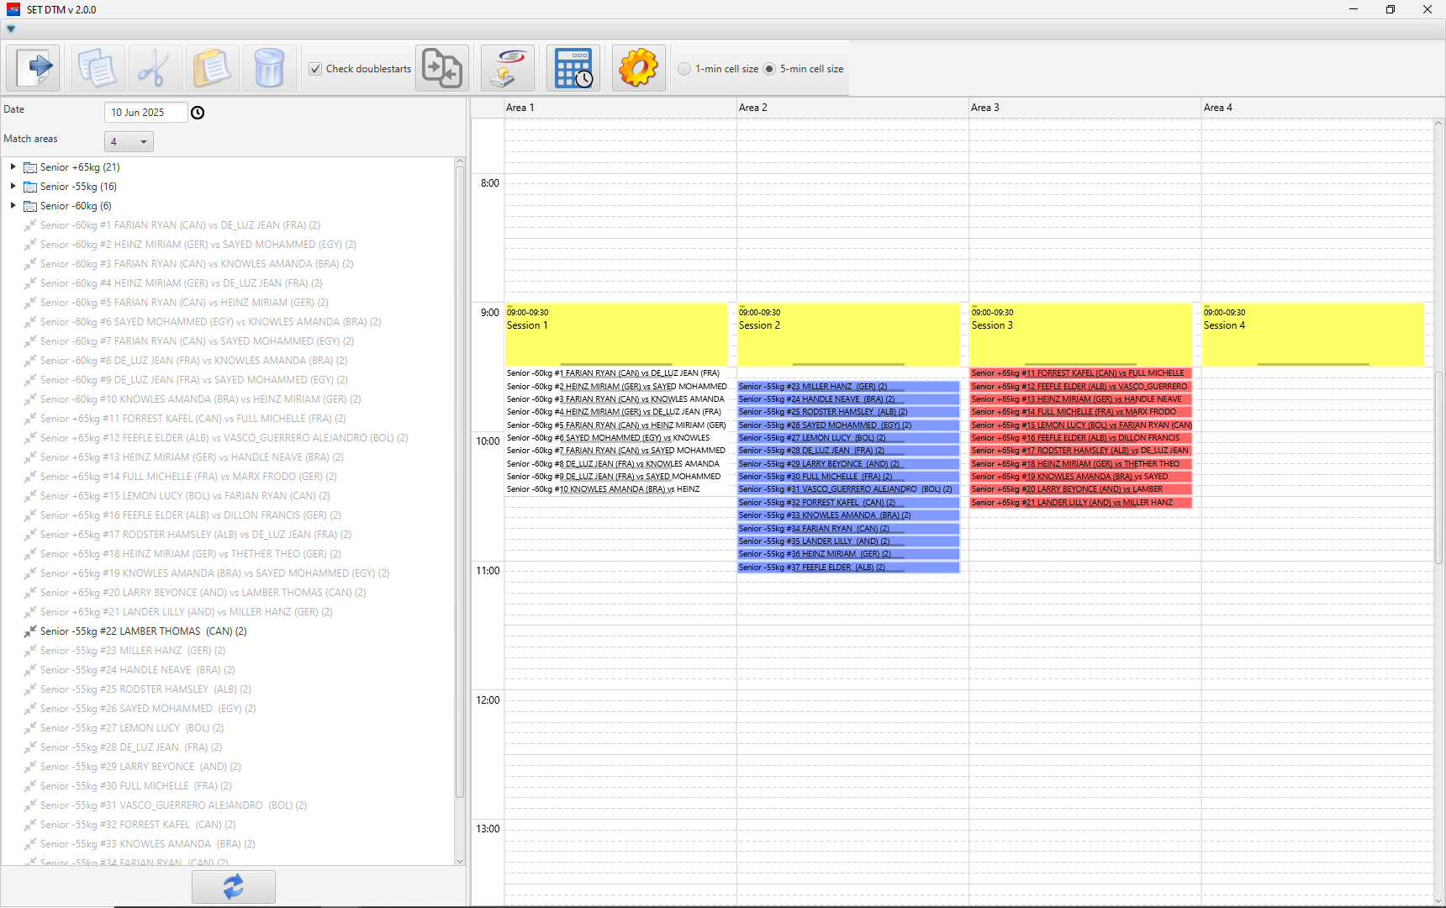1446x908 pixels.
Task: Click the trash bin delete icon
Action: coord(269,68)
